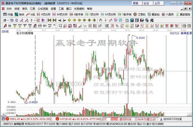
Task: Open the T四方形 time square tool
Action: (92, 14)
